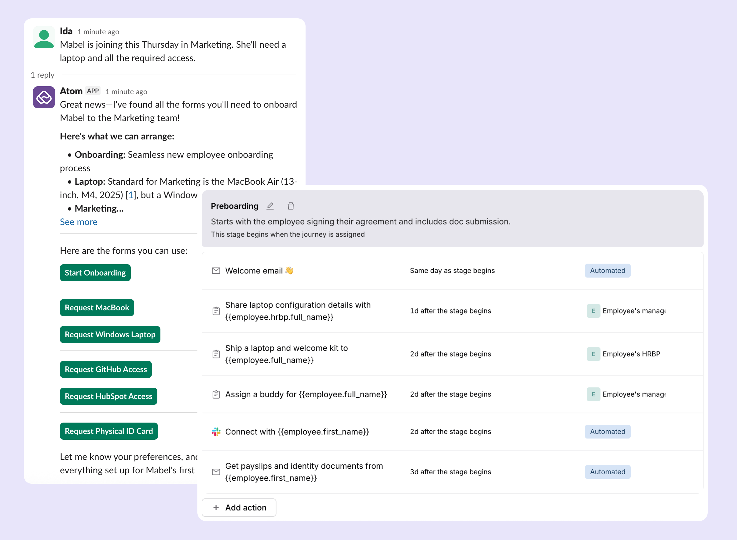This screenshot has height=540, width=737.
Task: Open the Share laptop configuration details task
Action: (x=298, y=311)
